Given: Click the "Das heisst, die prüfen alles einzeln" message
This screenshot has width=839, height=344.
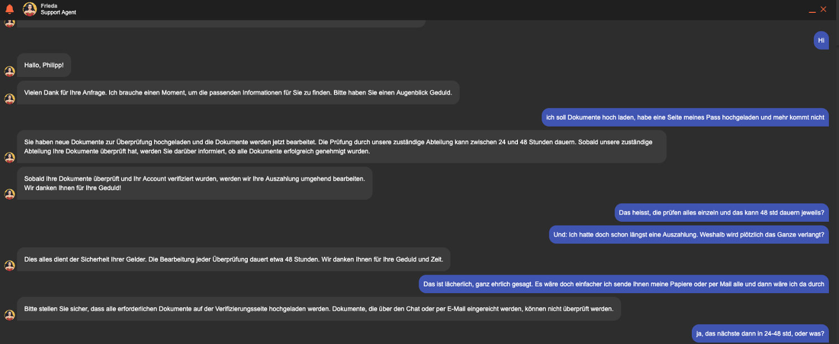Looking at the screenshot, I should click(x=722, y=213).
